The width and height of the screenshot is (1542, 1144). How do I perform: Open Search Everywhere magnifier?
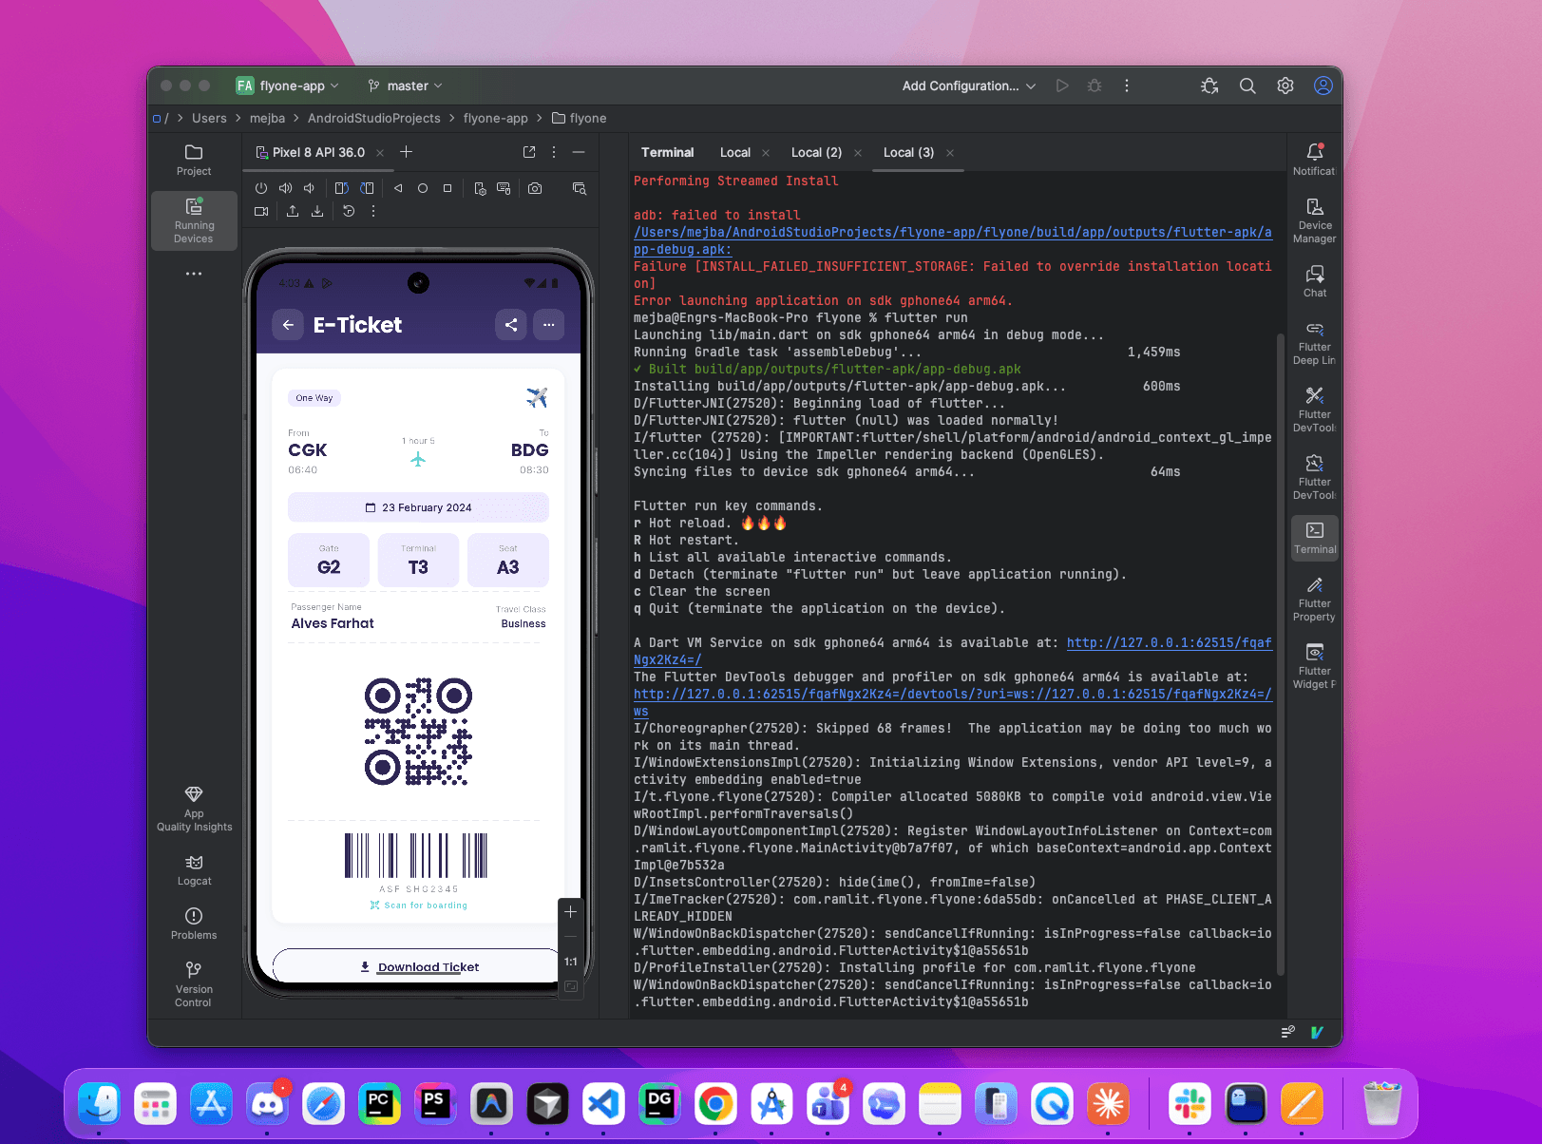[x=1247, y=86]
